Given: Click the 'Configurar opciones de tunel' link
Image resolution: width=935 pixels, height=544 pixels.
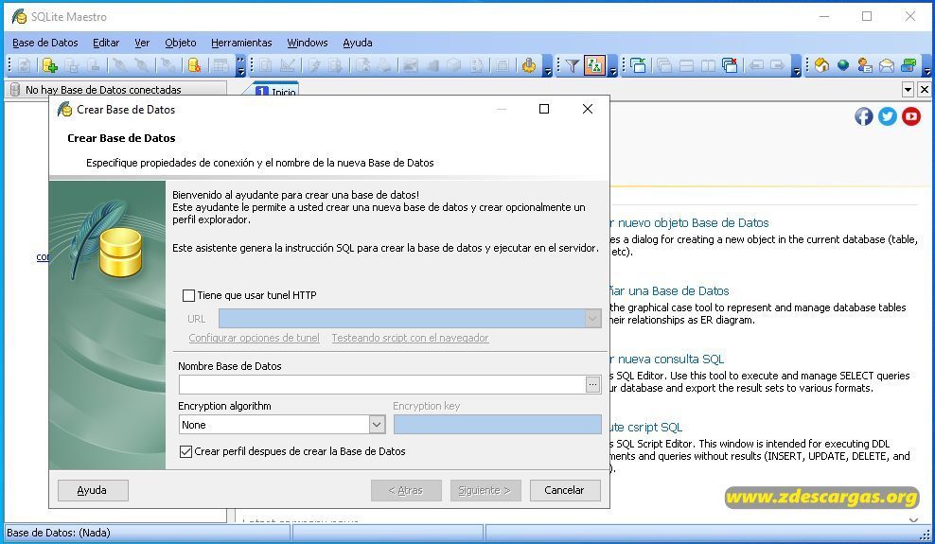Looking at the screenshot, I should [254, 338].
